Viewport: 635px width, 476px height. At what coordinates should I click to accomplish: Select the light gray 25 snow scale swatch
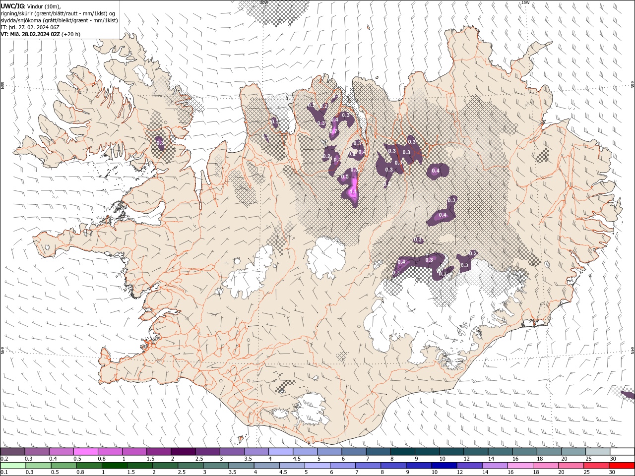tap(598, 452)
